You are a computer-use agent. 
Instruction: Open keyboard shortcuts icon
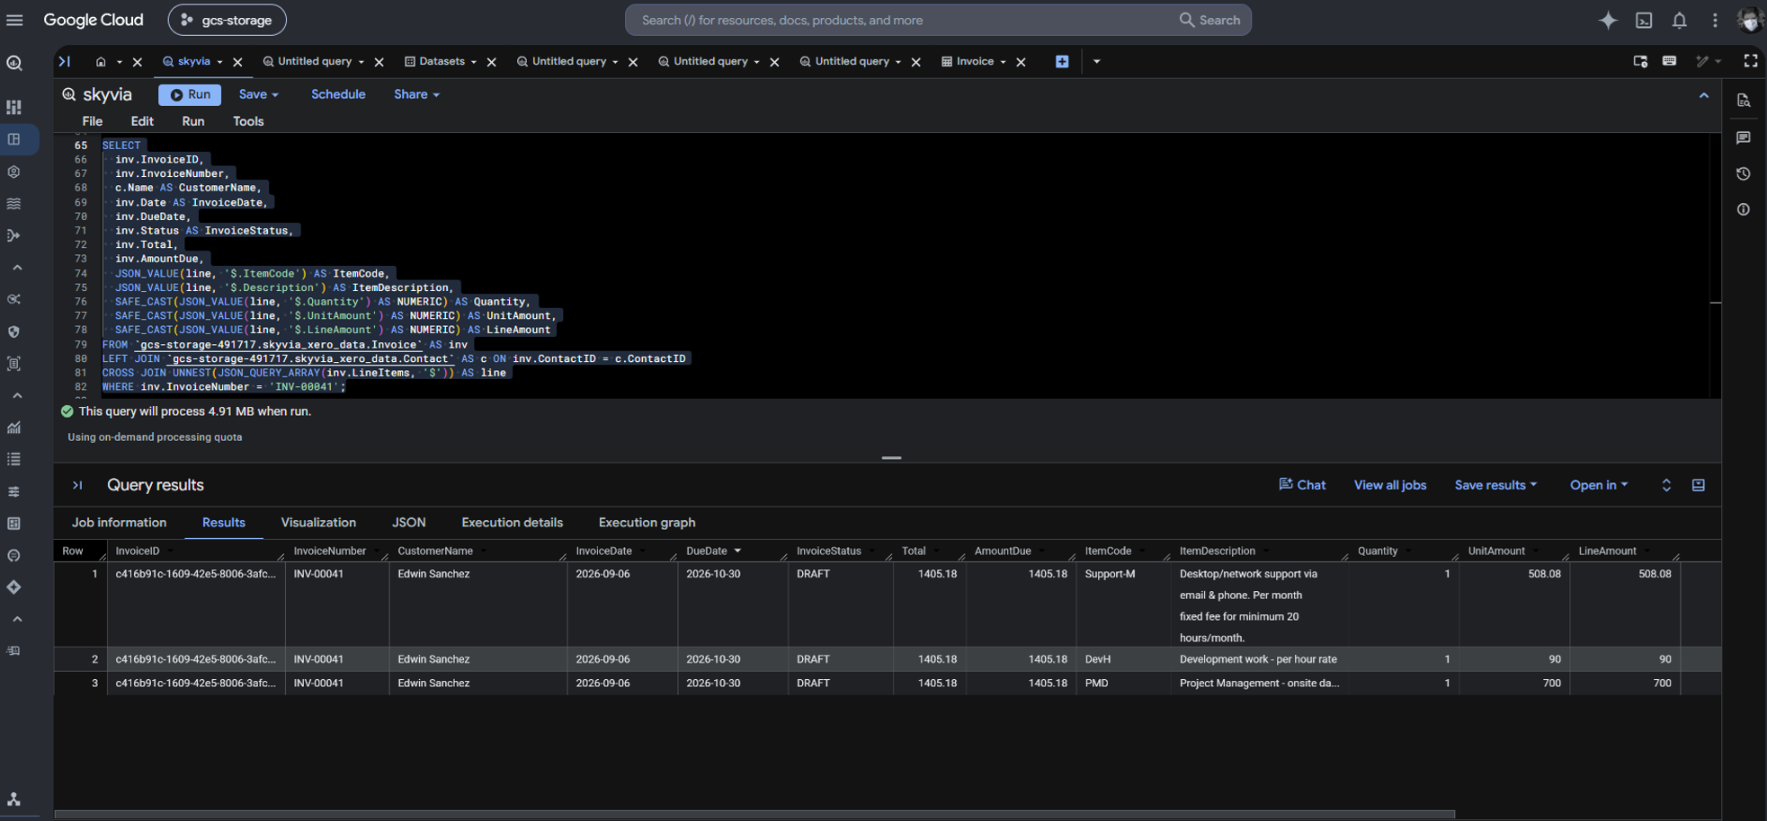click(1669, 61)
